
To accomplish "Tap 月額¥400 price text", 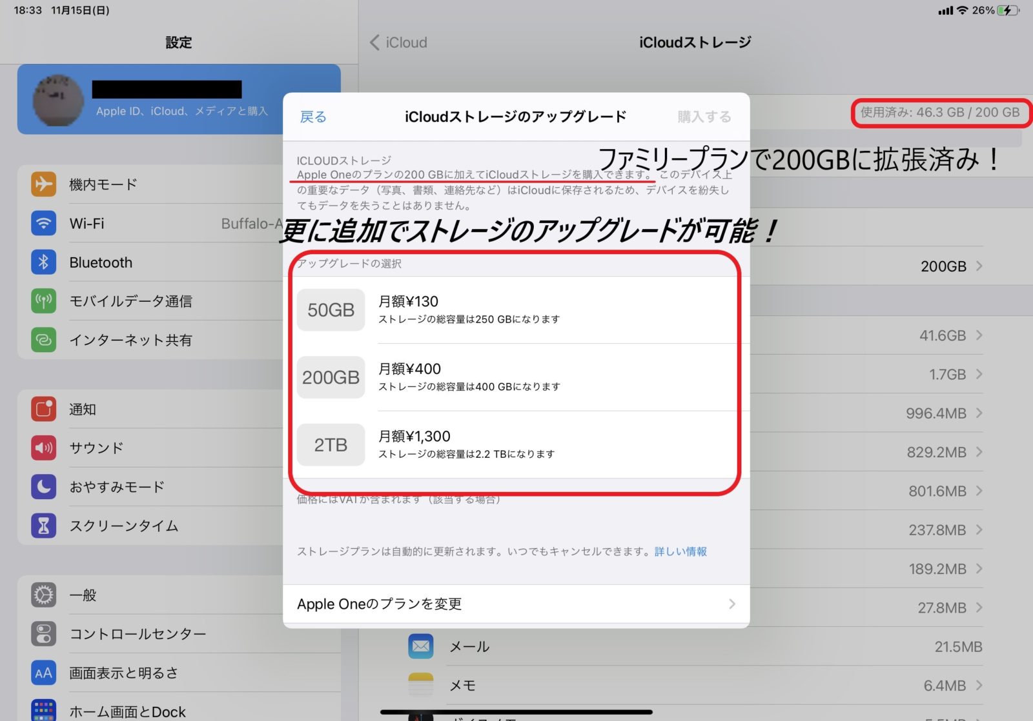I will click(409, 369).
